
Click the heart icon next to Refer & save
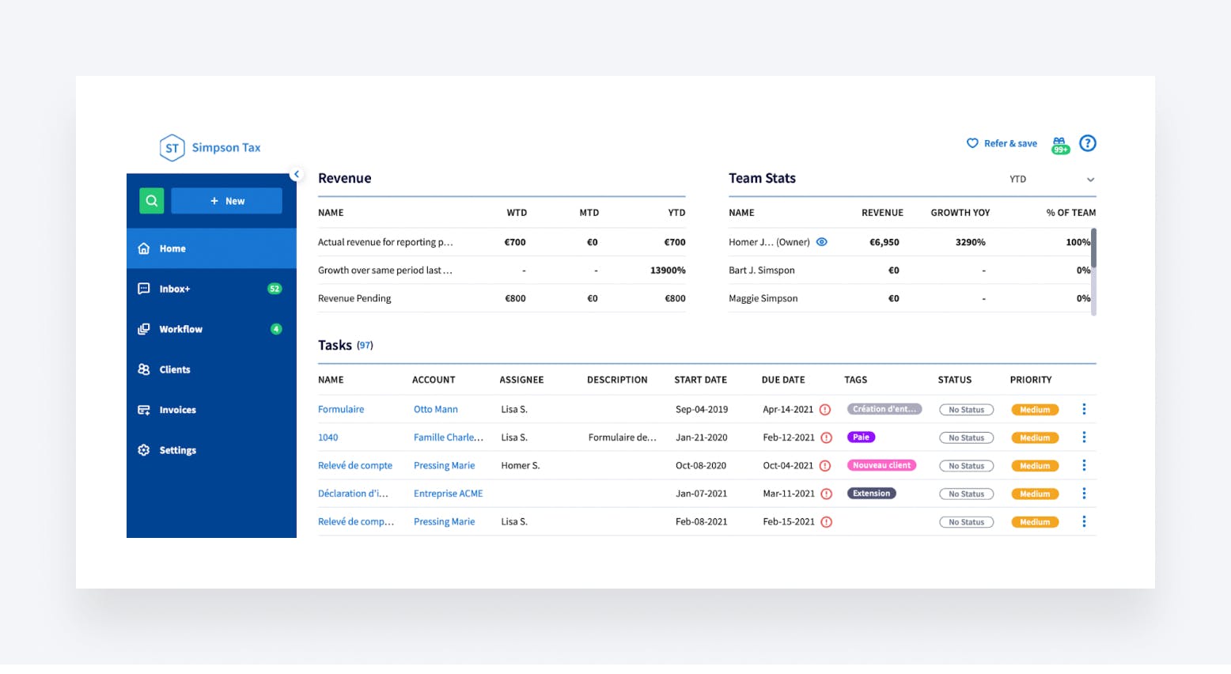[x=972, y=143]
